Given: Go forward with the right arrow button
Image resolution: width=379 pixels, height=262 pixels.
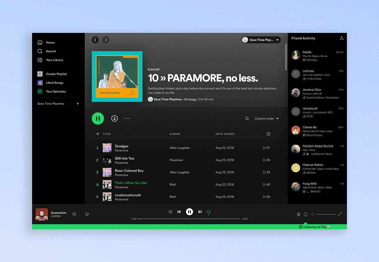Looking at the screenshot, I should click(x=106, y=40).
